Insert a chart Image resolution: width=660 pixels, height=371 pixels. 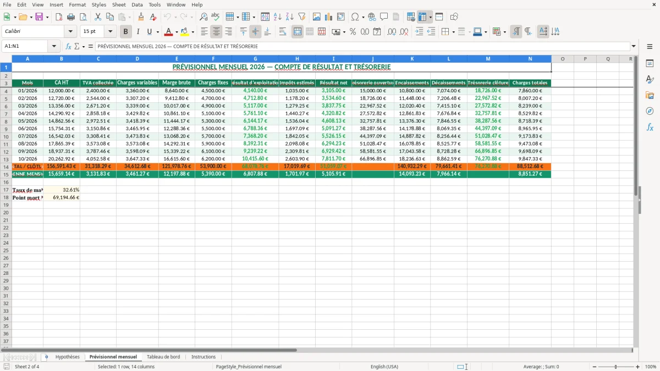tap(329, 17)
